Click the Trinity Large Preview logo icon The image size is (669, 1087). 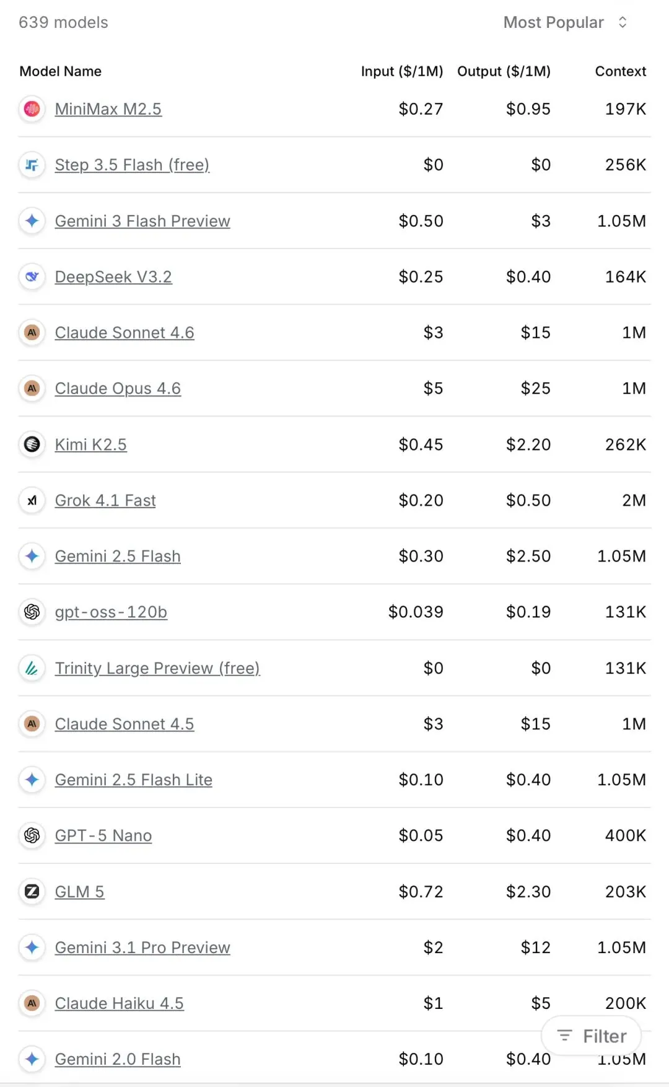[32, 668]
